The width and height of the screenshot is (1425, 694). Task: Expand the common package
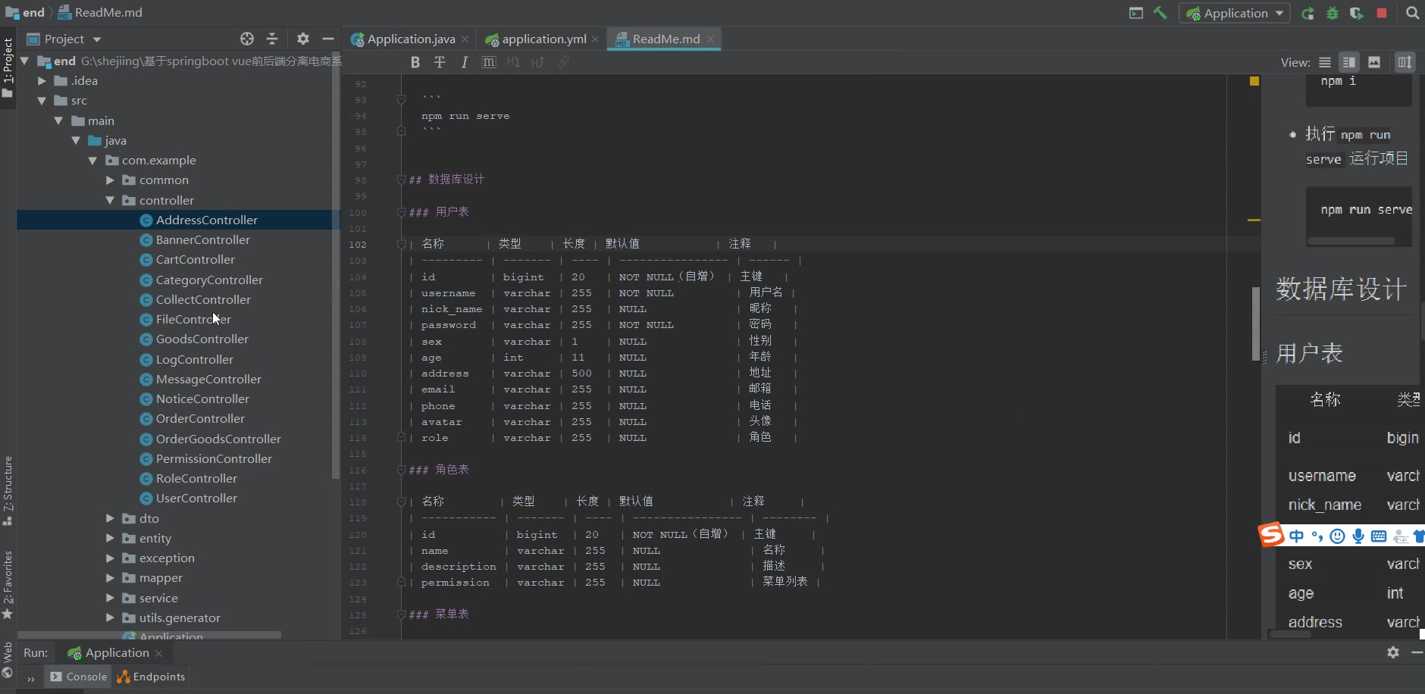pos(110,180)
